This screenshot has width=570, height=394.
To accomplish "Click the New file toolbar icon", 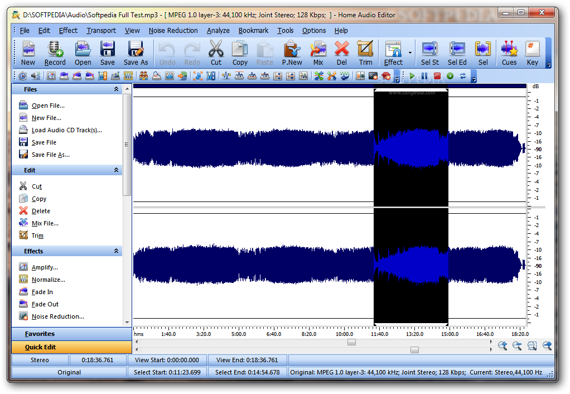I will (28, 53).
